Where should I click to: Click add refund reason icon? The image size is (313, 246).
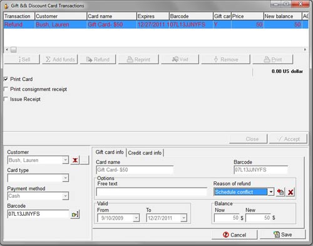[280, 192]
